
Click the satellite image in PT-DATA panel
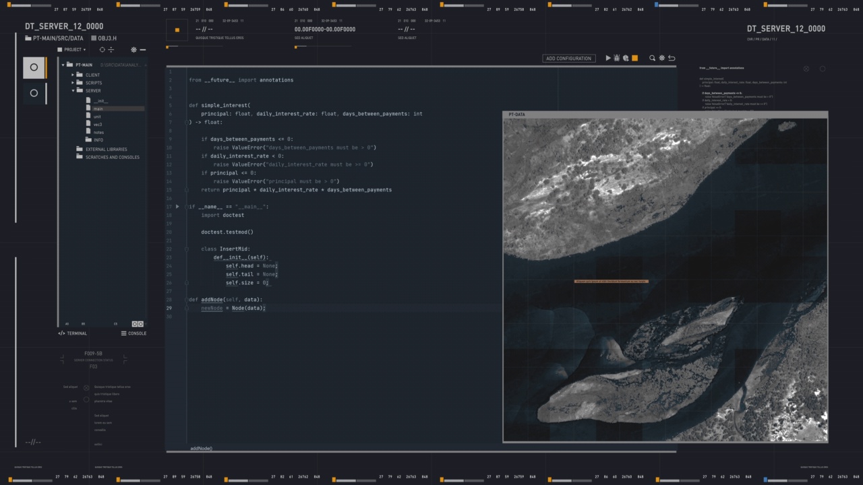point(665,280)
